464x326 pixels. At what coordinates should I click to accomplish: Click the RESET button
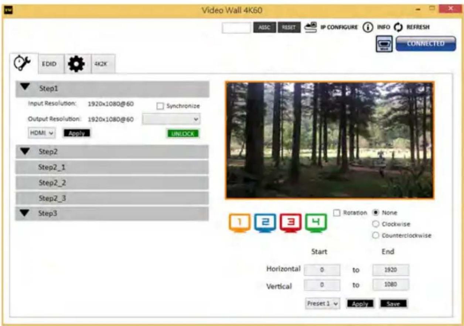click(289, 28)
